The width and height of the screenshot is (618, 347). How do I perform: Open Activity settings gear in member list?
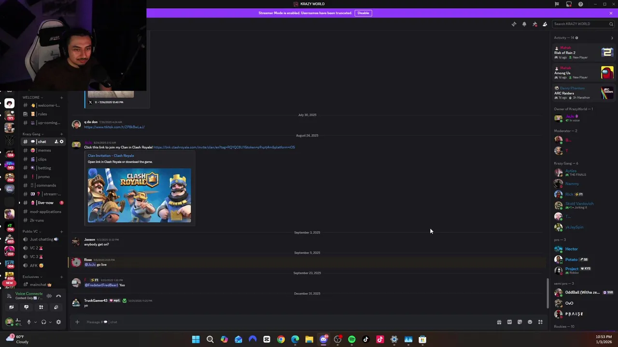(x=576, y=38)
